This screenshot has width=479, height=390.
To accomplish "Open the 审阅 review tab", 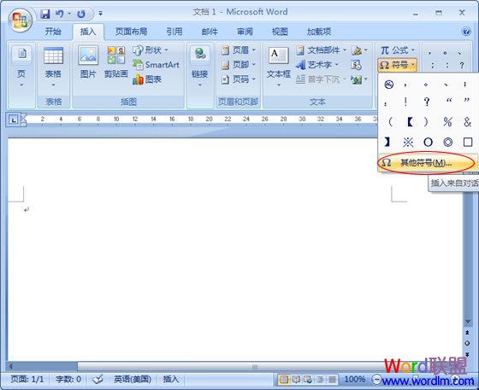I will pos(245,32).
